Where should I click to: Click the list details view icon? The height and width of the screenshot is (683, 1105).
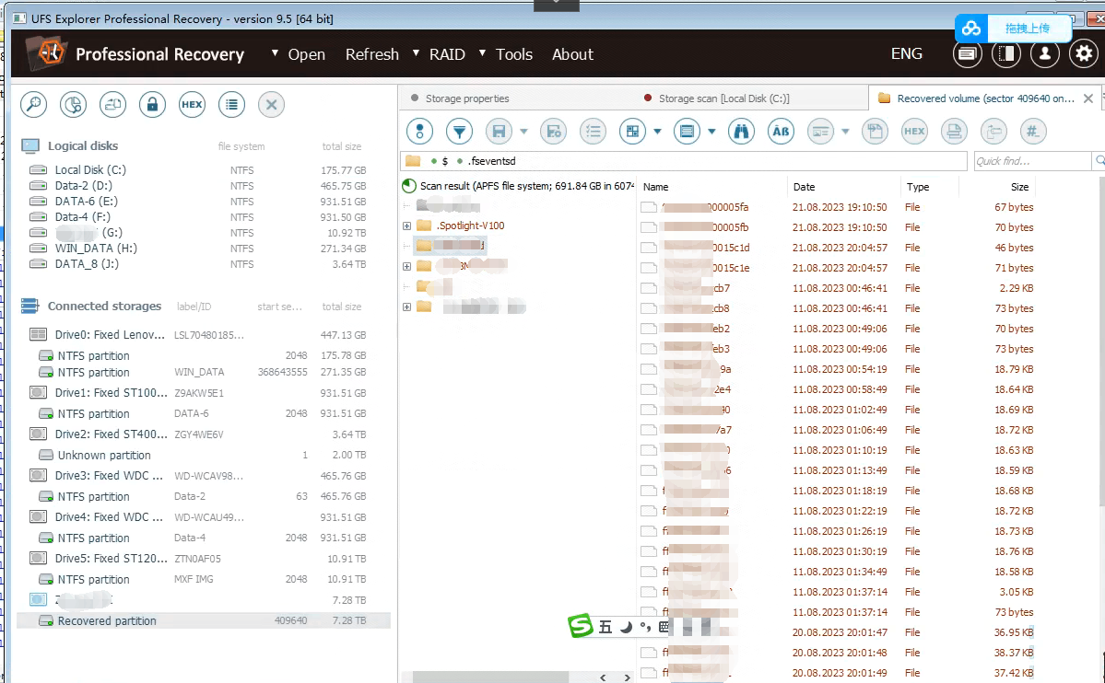(688, 131)
